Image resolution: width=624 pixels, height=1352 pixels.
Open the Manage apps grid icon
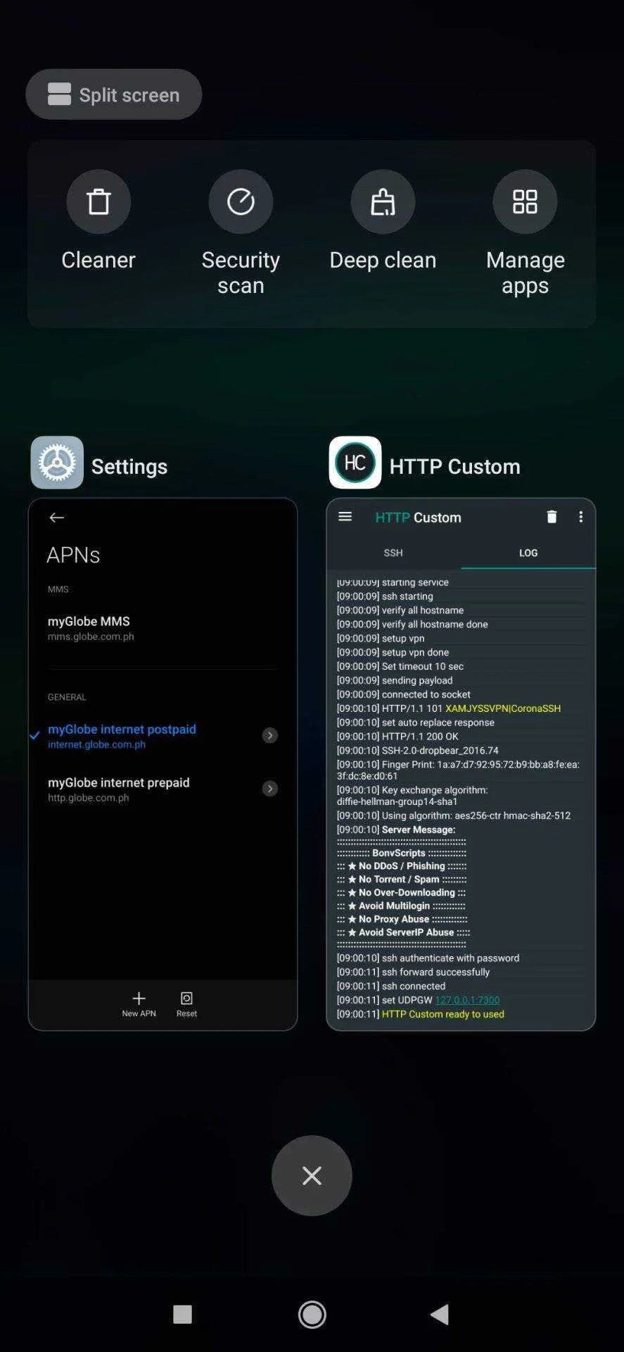point(525,202)
